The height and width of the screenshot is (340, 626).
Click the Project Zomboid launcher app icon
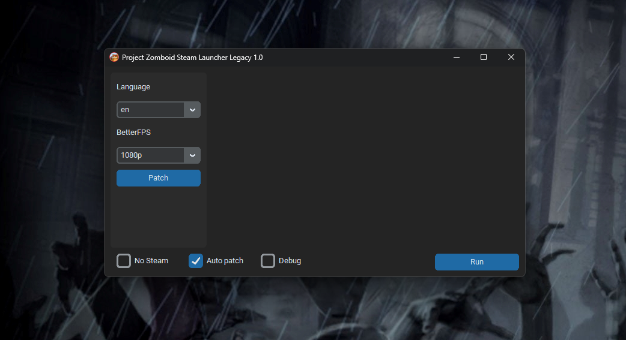point(114,58)
